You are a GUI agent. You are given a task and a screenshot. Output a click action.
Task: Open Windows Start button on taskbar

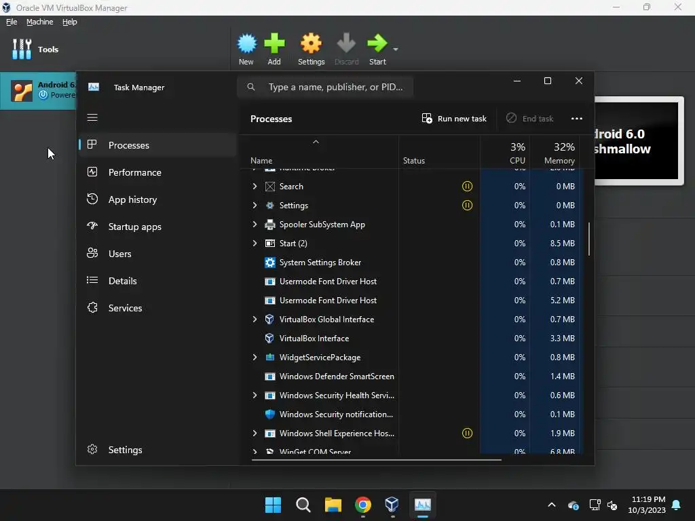click(x=273, y=505)
